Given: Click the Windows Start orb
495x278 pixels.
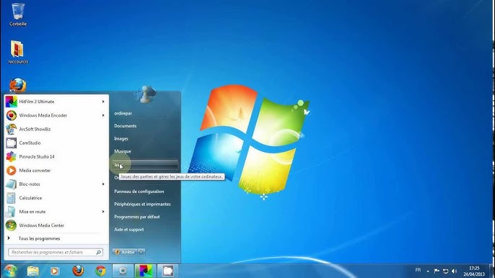Looking at the screenshot, I should tap(10, 271).
